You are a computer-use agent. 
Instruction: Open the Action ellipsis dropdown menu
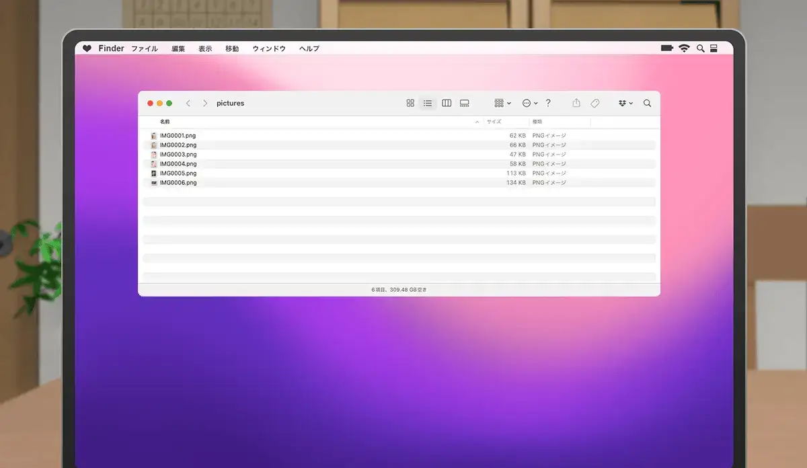point(530,104)
